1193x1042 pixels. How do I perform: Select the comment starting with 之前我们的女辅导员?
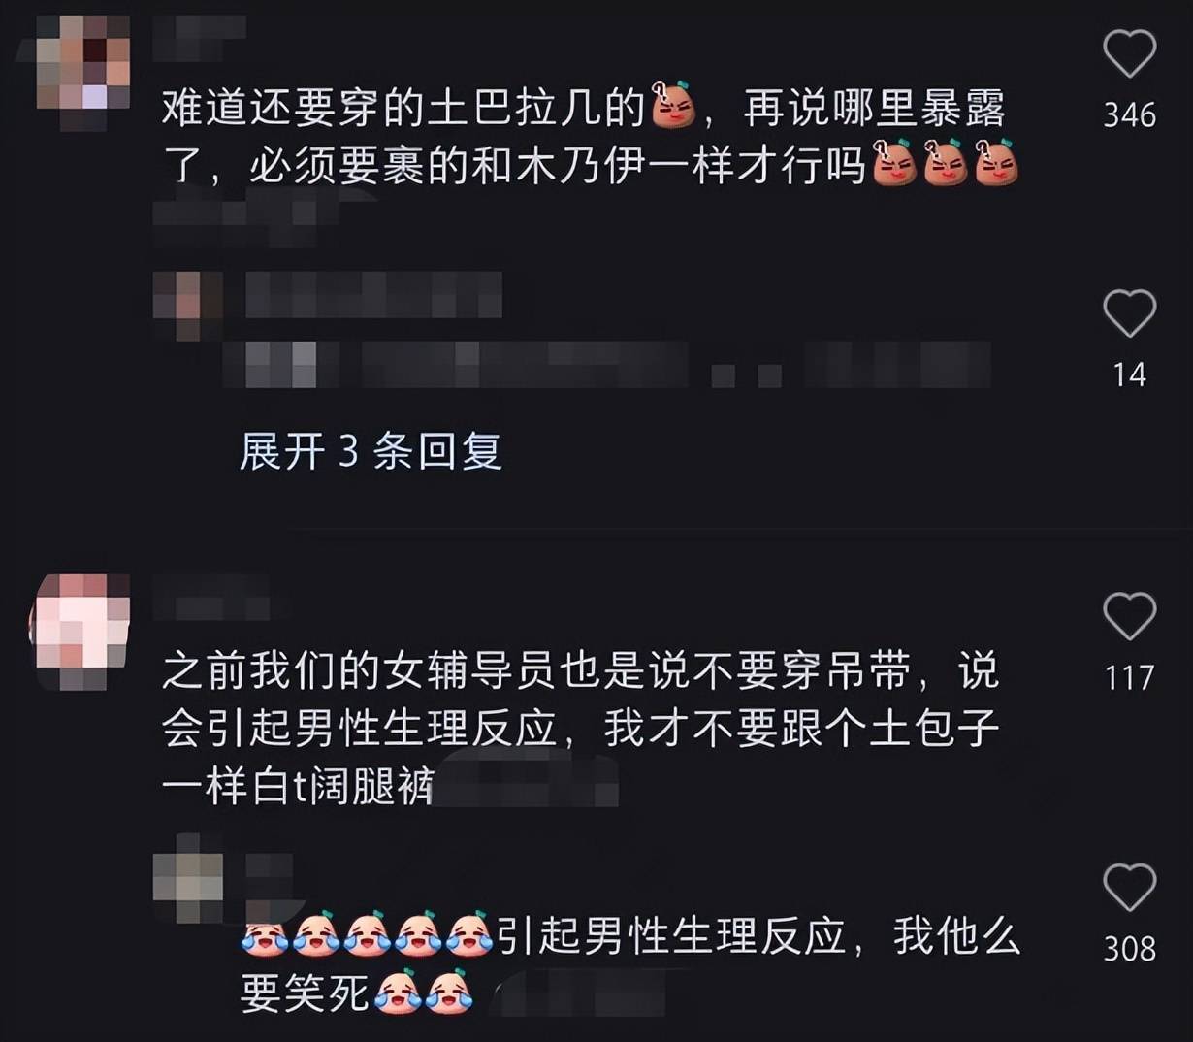pos(580,728)
